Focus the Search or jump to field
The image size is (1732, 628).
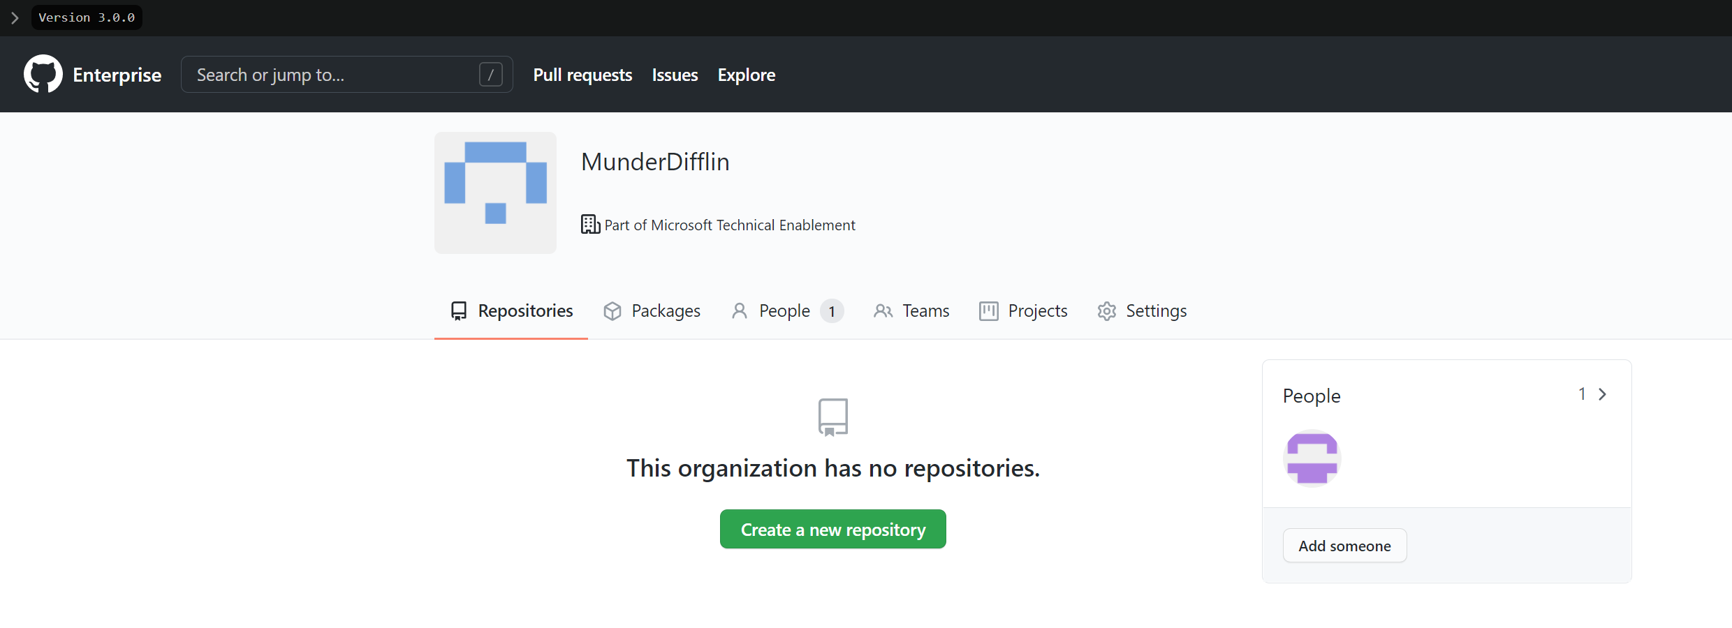pos(347,74)
